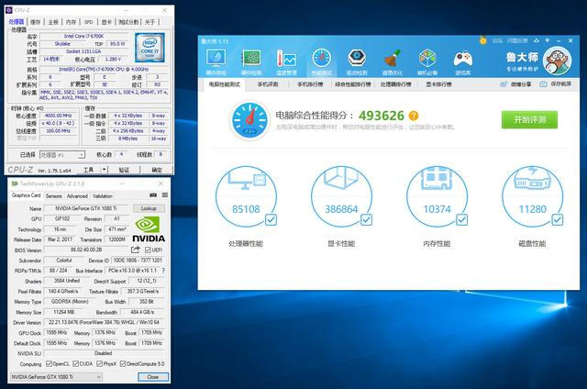Click the NVIDIA logo in GPU-Z
Viewport: 587px width, 389px height.
[149, 228]
